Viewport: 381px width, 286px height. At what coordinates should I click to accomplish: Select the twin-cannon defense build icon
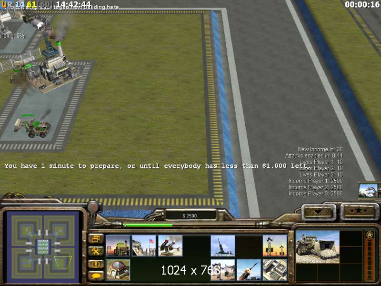pyautogui.click(x=170, y=245)
